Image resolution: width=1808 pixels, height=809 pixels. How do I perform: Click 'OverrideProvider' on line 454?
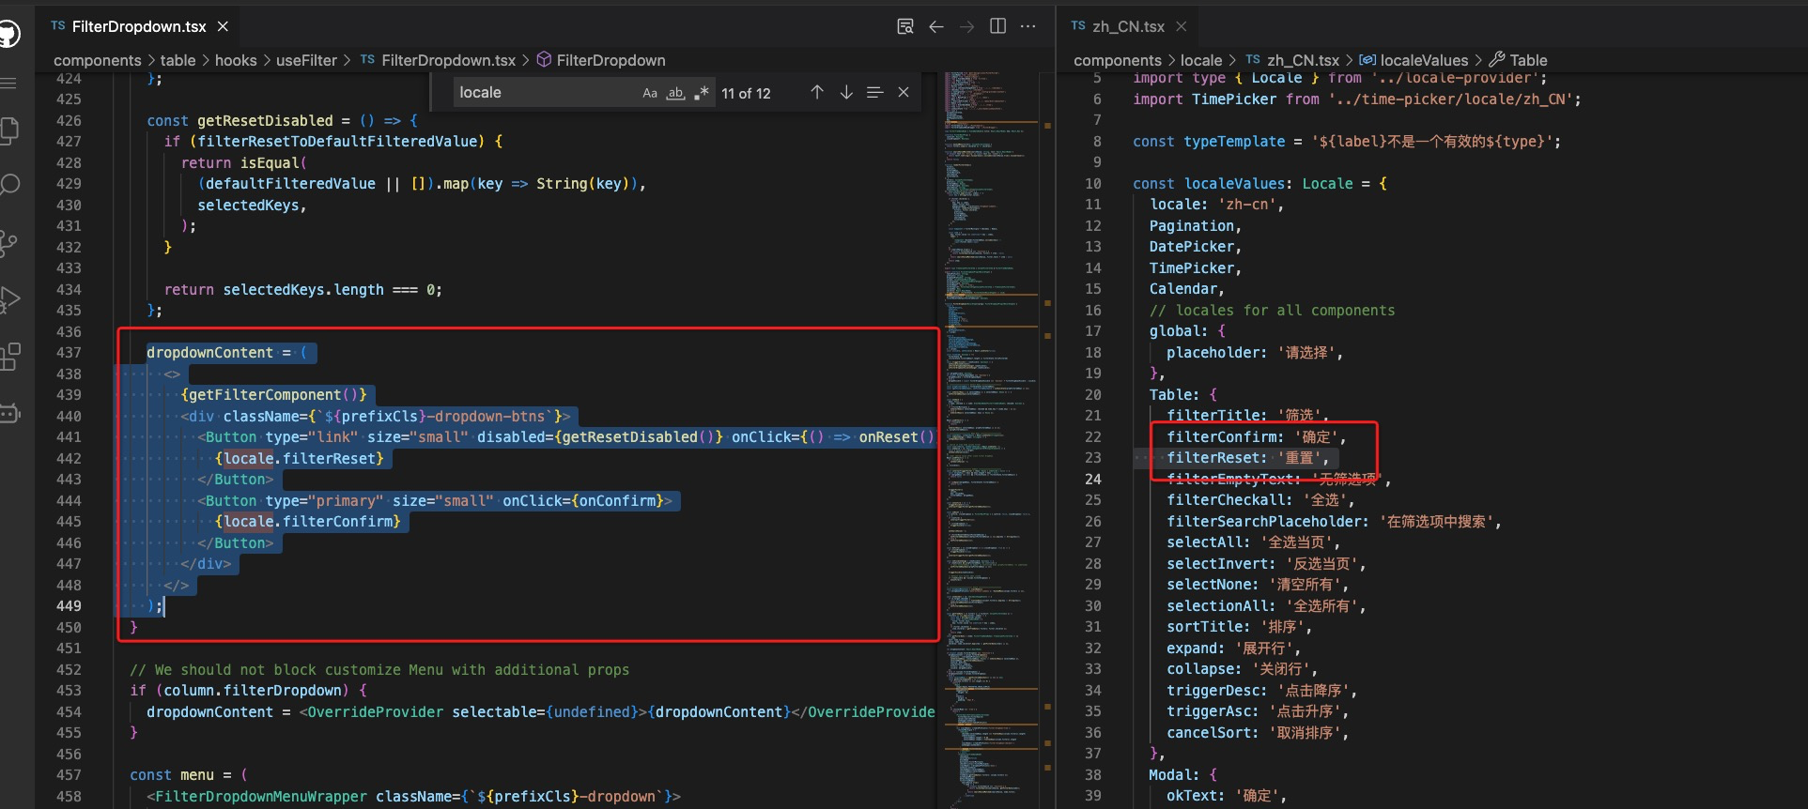pyautogui.click(x=376, y=712)
